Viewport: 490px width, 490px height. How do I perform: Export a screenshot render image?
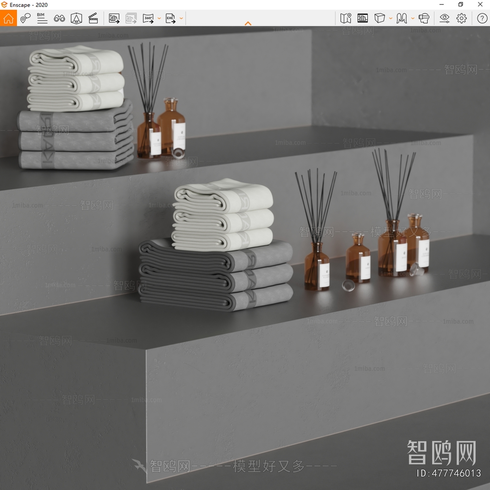tap(114, 18)
